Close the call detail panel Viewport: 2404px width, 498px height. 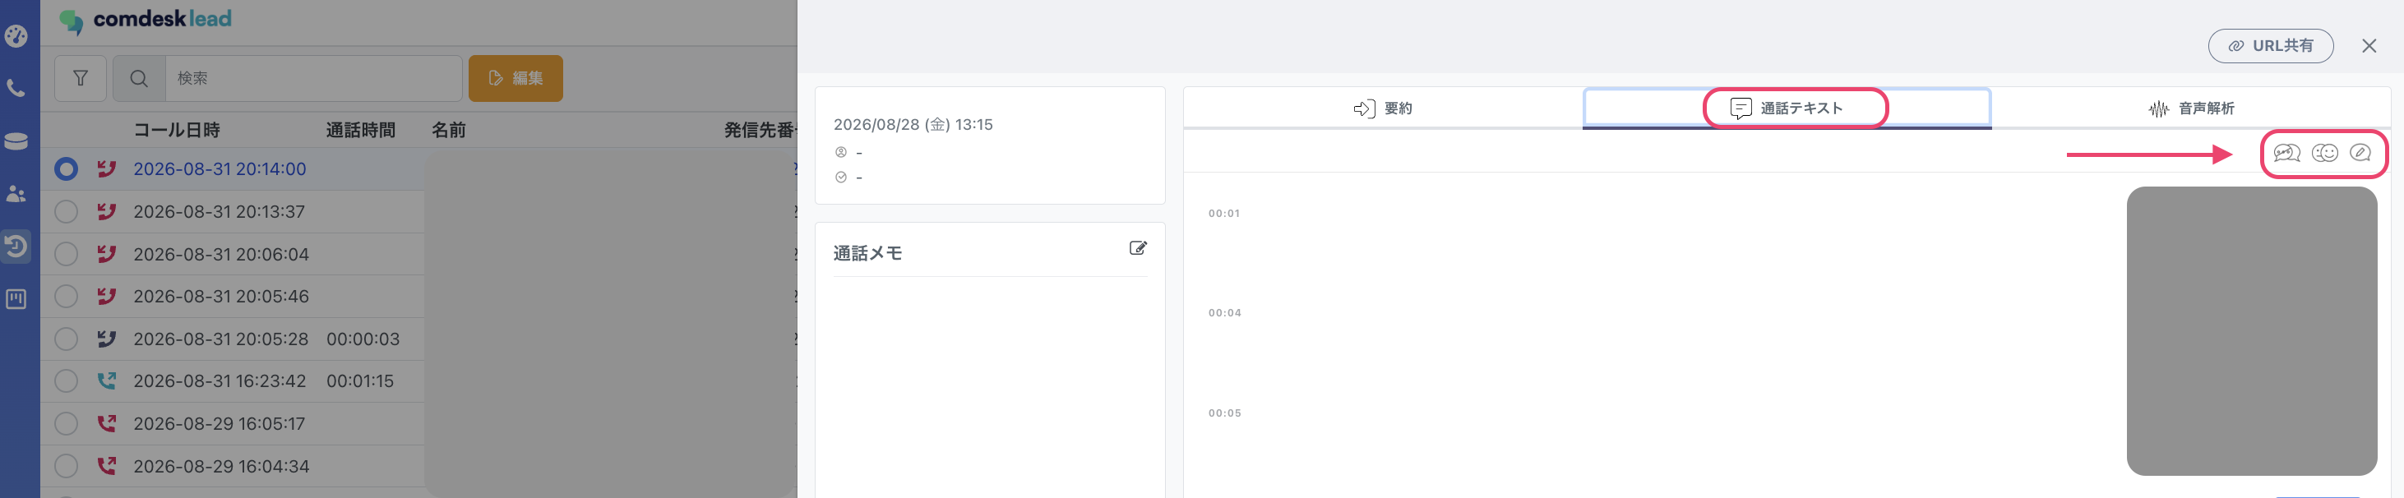2369,46
